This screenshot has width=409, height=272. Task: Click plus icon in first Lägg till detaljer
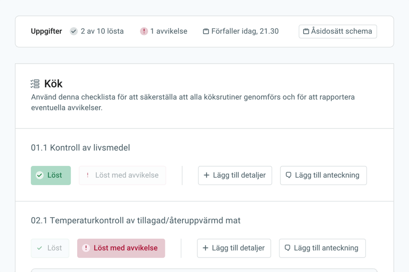coord(206,175)
